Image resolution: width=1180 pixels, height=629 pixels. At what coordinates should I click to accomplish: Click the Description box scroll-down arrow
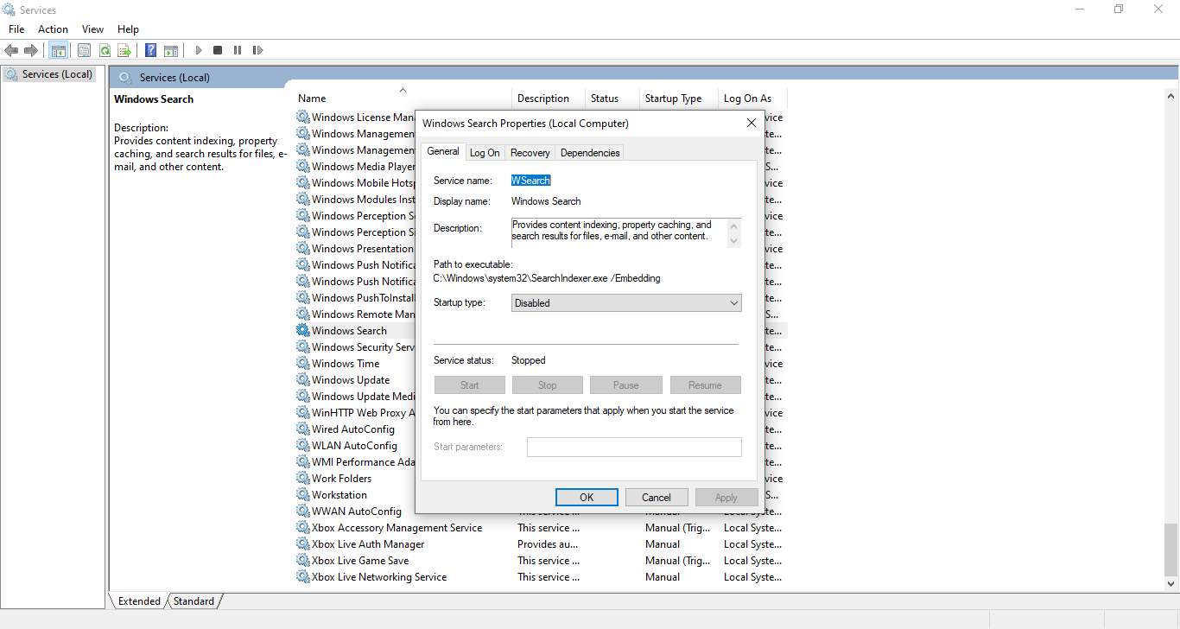[x=734, y=240]
